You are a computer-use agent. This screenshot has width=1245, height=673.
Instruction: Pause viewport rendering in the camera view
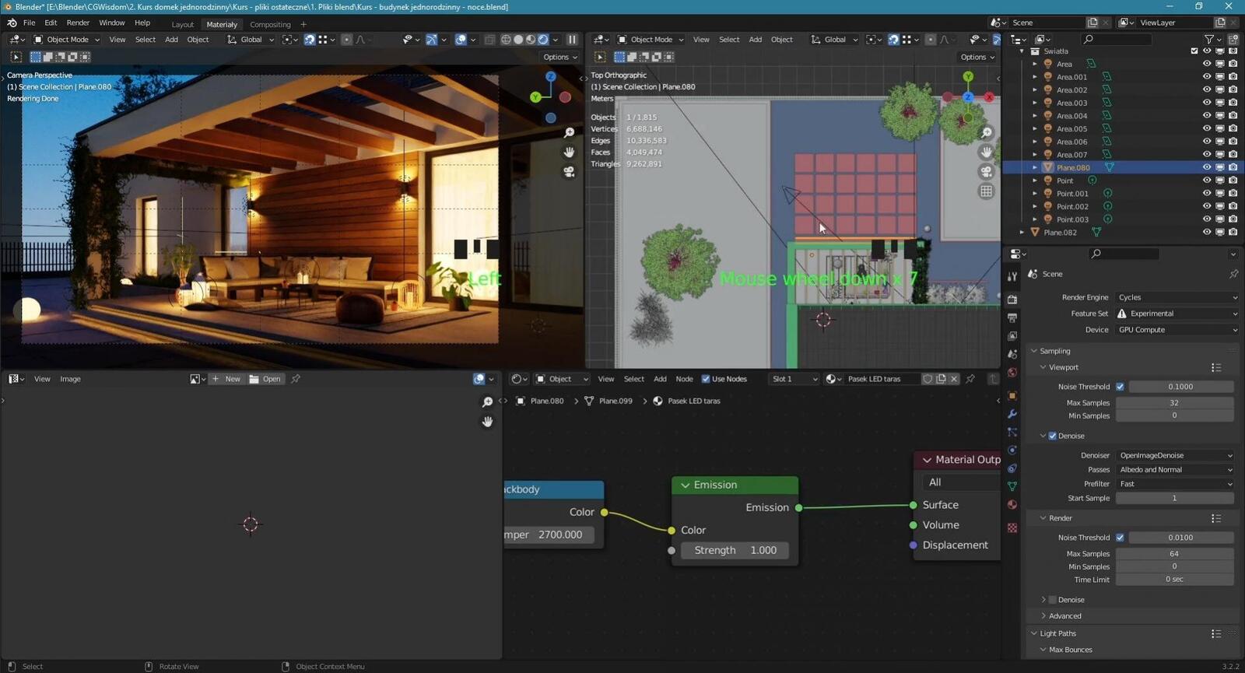click(x=572, y=40)
